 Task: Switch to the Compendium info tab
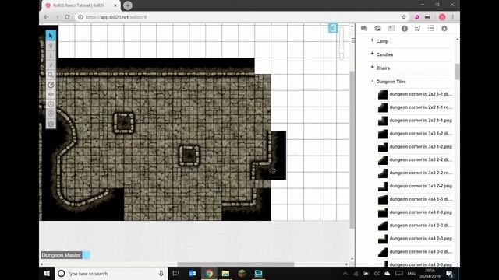405,29
